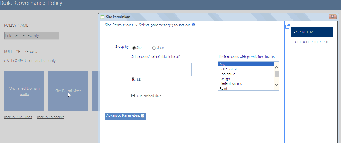Select Full Control permission level
341x143 pixels.
[228, 69]
